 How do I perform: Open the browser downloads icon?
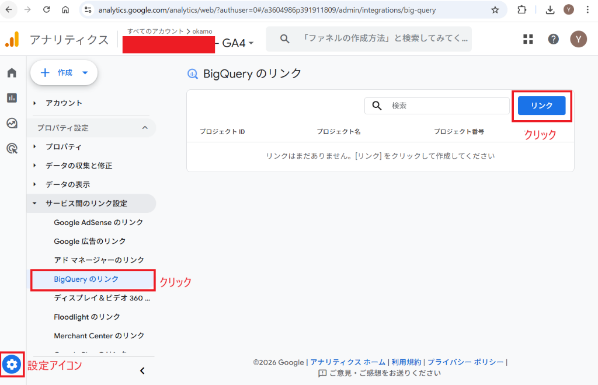coord(550,10)
